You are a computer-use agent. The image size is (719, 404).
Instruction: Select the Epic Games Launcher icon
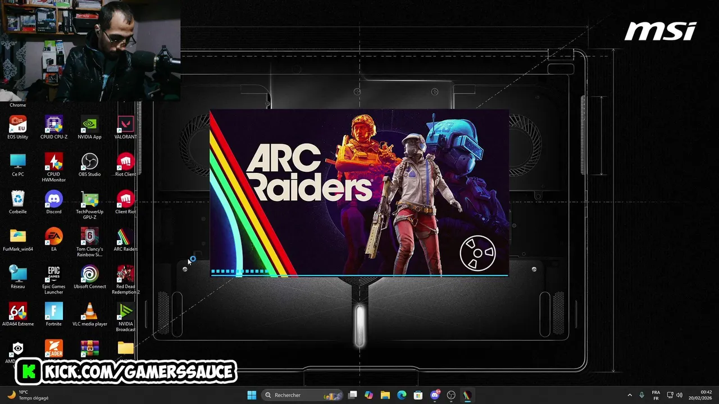[x=54, y=279]
